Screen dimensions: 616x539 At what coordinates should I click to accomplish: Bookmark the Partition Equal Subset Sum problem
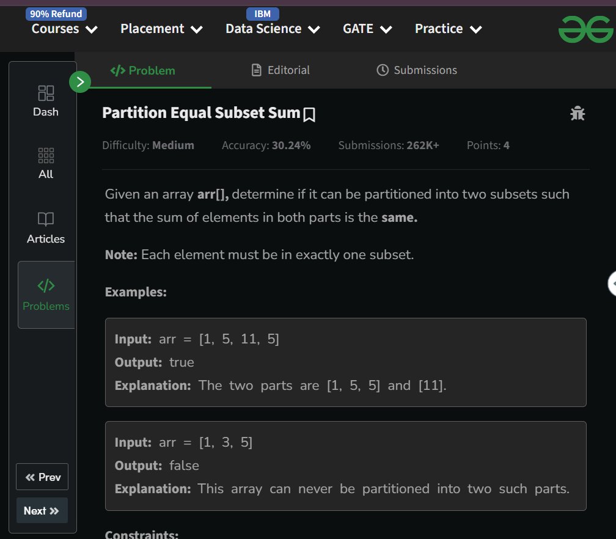point(309,114)
